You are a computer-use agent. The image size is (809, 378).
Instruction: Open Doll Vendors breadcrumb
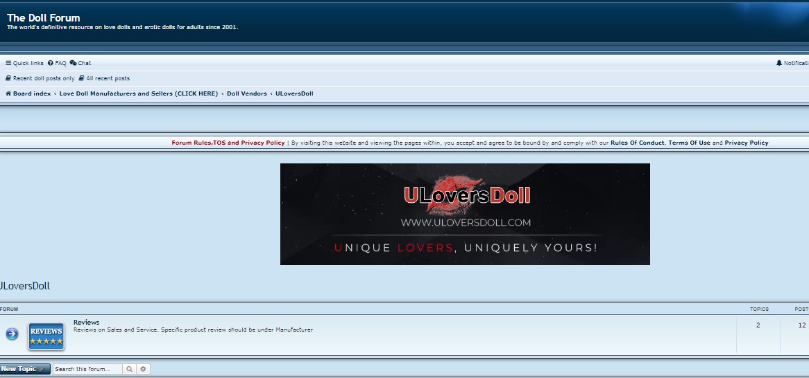pos(246,93)
